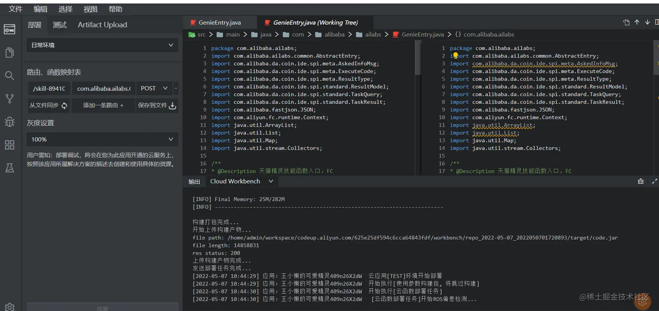Click ailabs in the breadcrumb path

point(373,34)
